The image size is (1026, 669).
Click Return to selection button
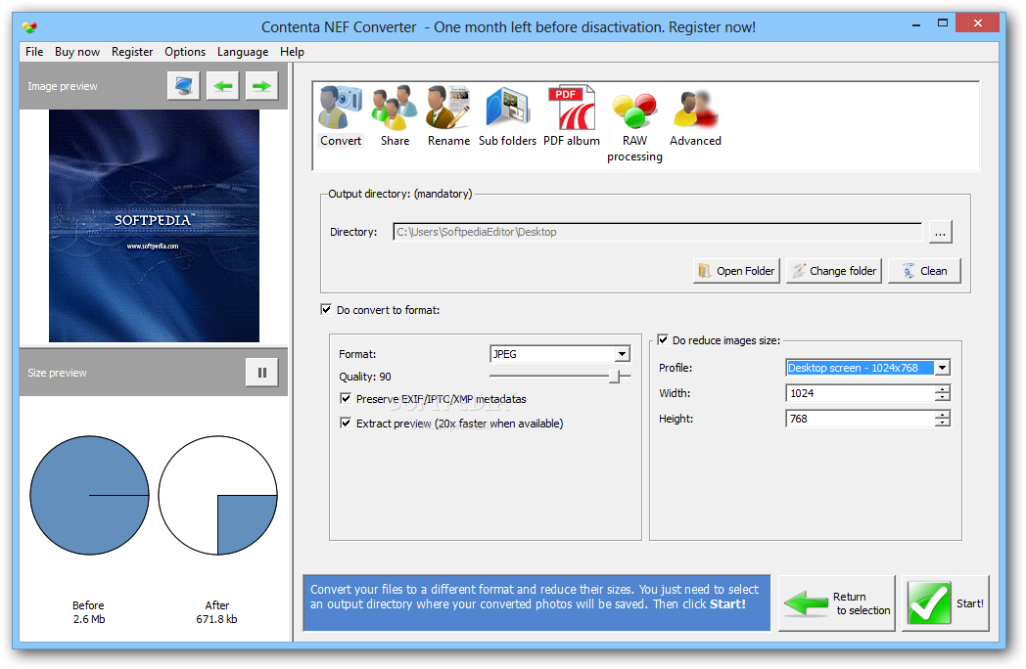[x=836, y=602]
